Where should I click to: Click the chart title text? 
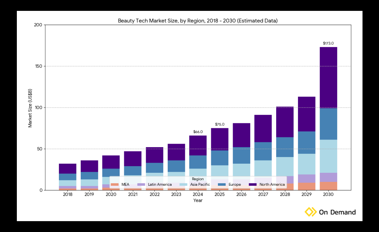pyautogui.click(x=198, y=21)
